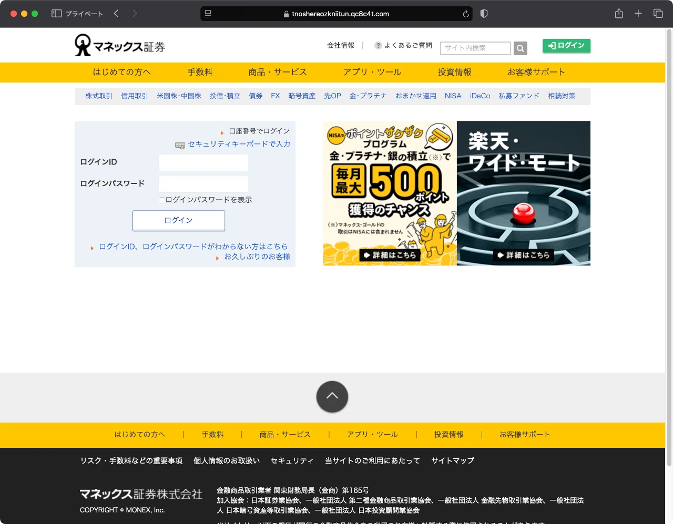Focus the ログインID input field
Screen dimensions: 673x524
[x=203, y=162]
